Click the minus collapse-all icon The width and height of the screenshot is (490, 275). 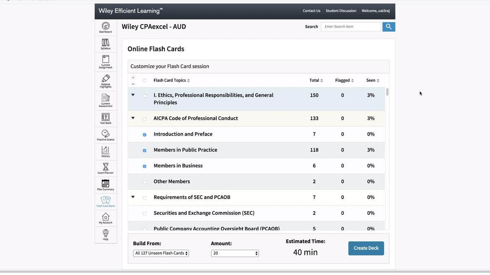click(x=133, y=84)
